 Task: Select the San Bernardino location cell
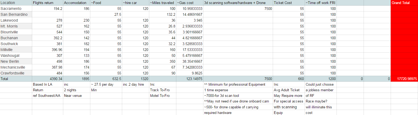(x=16, y=14)
